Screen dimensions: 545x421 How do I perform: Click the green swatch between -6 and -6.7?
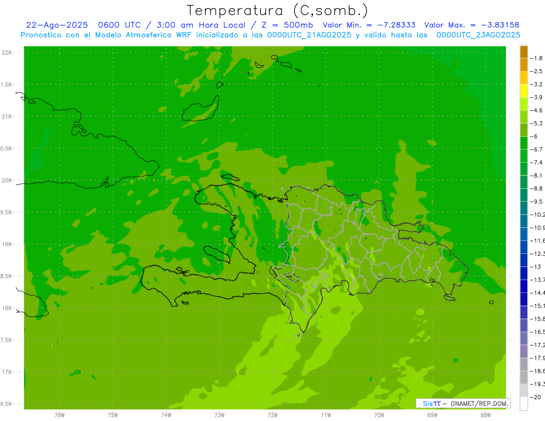tap(524, 143)
